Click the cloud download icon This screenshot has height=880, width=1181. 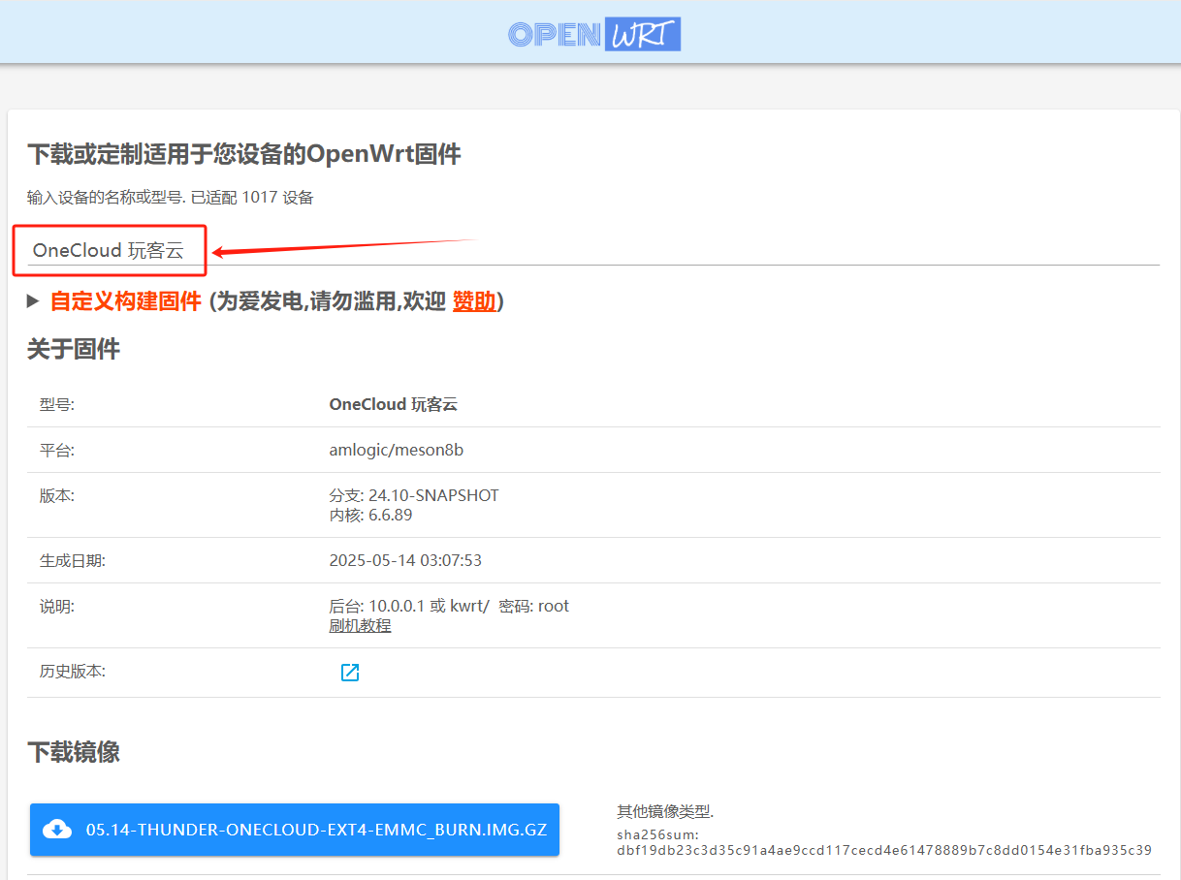point(58,830)
